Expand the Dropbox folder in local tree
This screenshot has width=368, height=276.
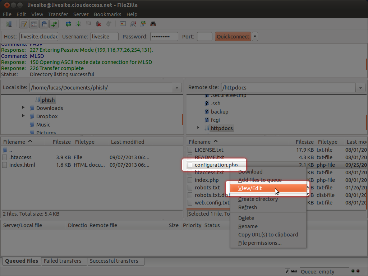click(23, 116)
